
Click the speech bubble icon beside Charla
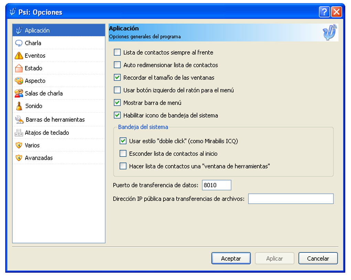[19, 43]
